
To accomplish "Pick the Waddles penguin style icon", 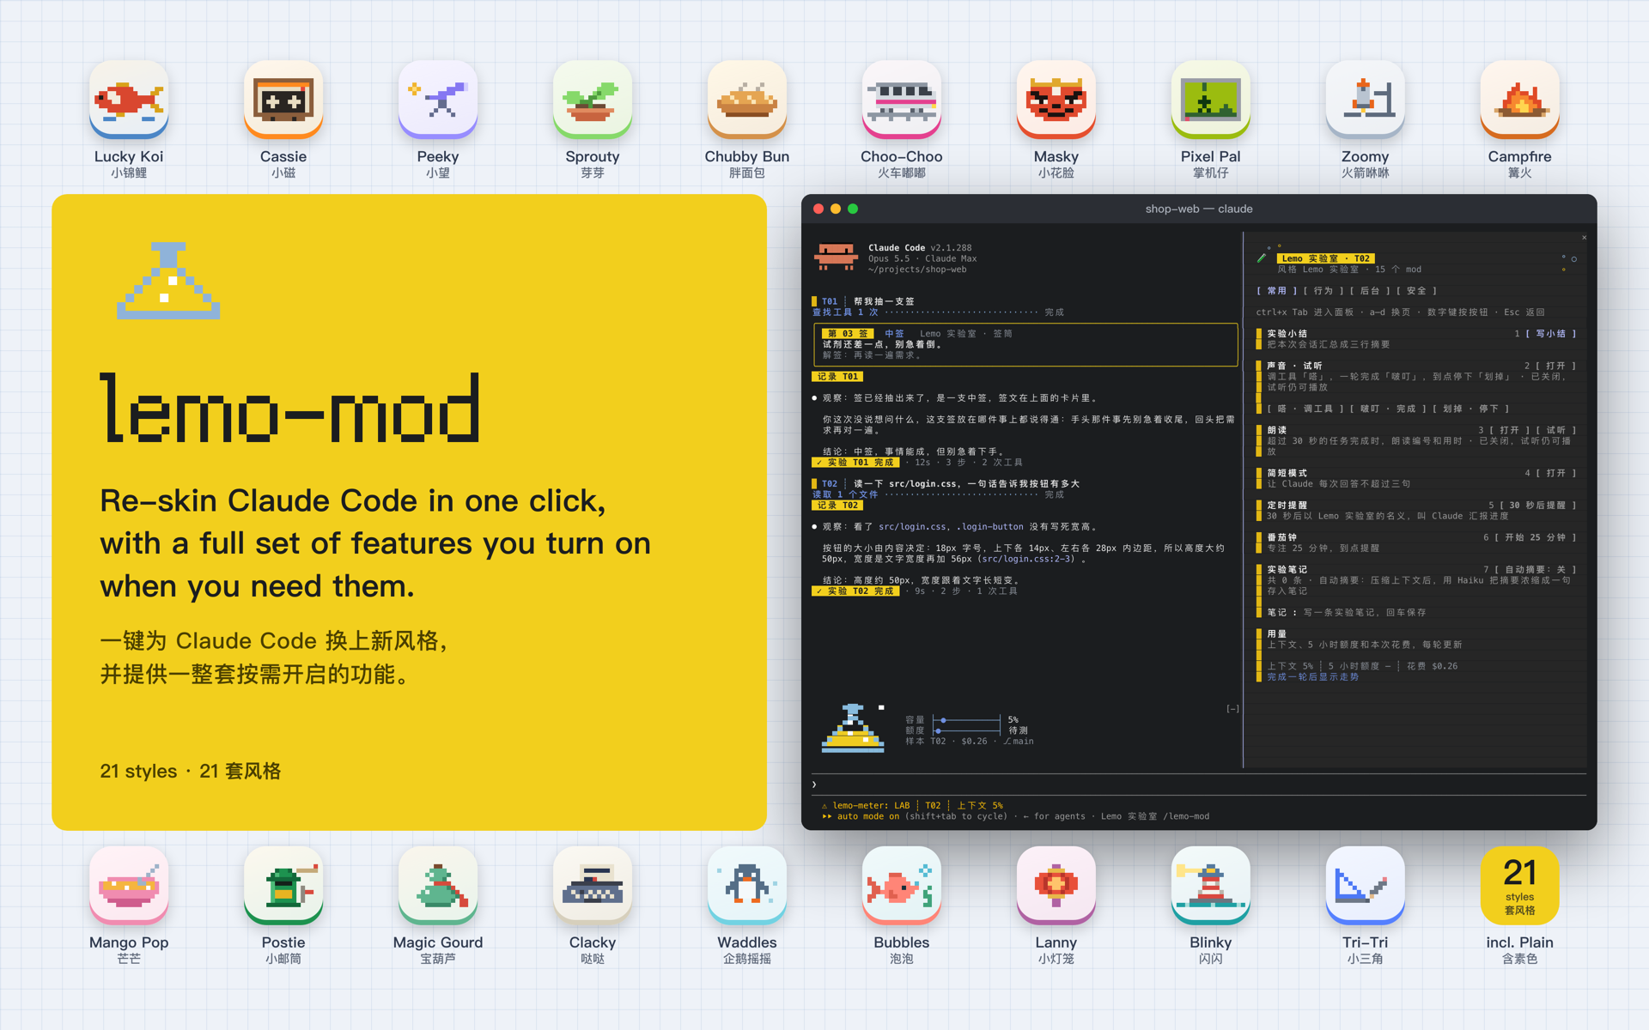I will (747, 886).
